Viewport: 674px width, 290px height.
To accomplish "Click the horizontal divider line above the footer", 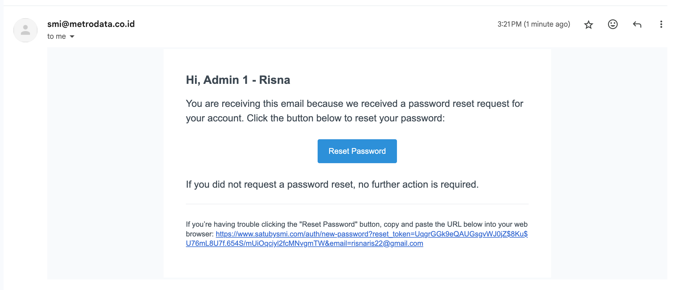I will [357, 204].
